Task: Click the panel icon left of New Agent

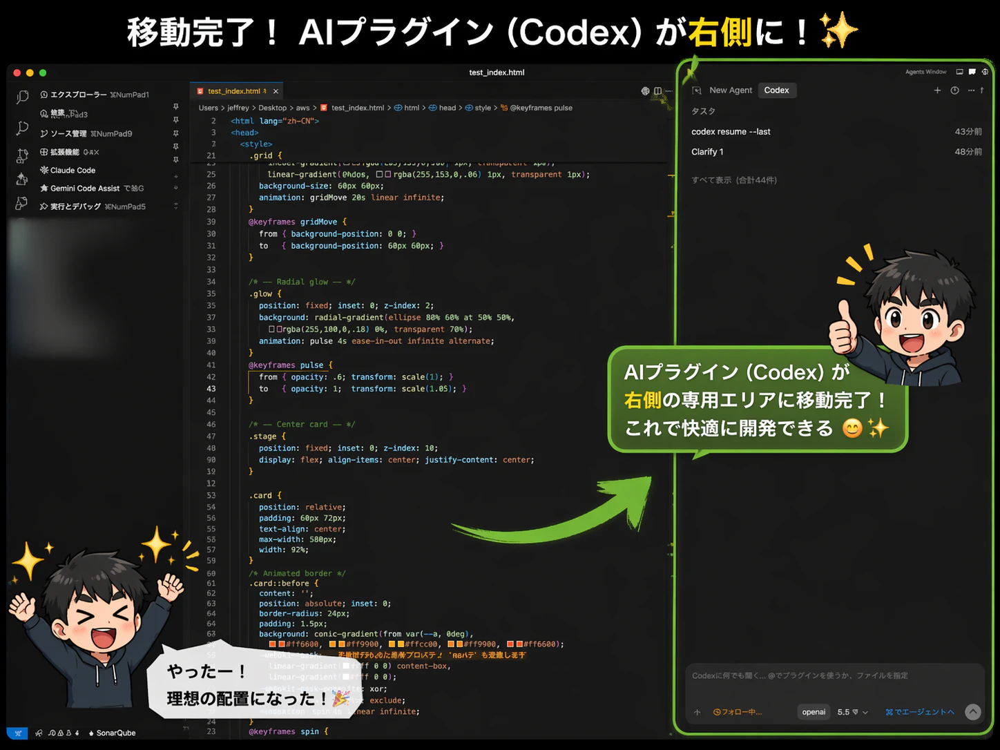Action: (697, 90)
